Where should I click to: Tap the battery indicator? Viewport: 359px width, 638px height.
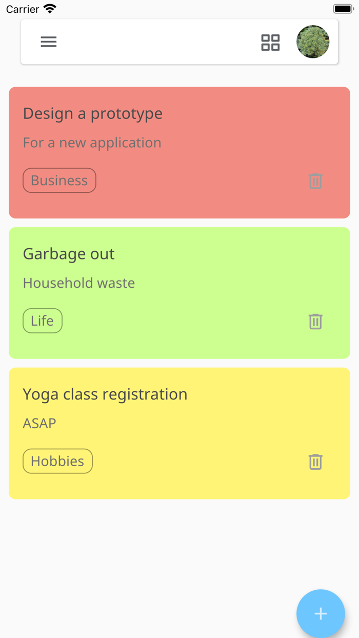343,8
